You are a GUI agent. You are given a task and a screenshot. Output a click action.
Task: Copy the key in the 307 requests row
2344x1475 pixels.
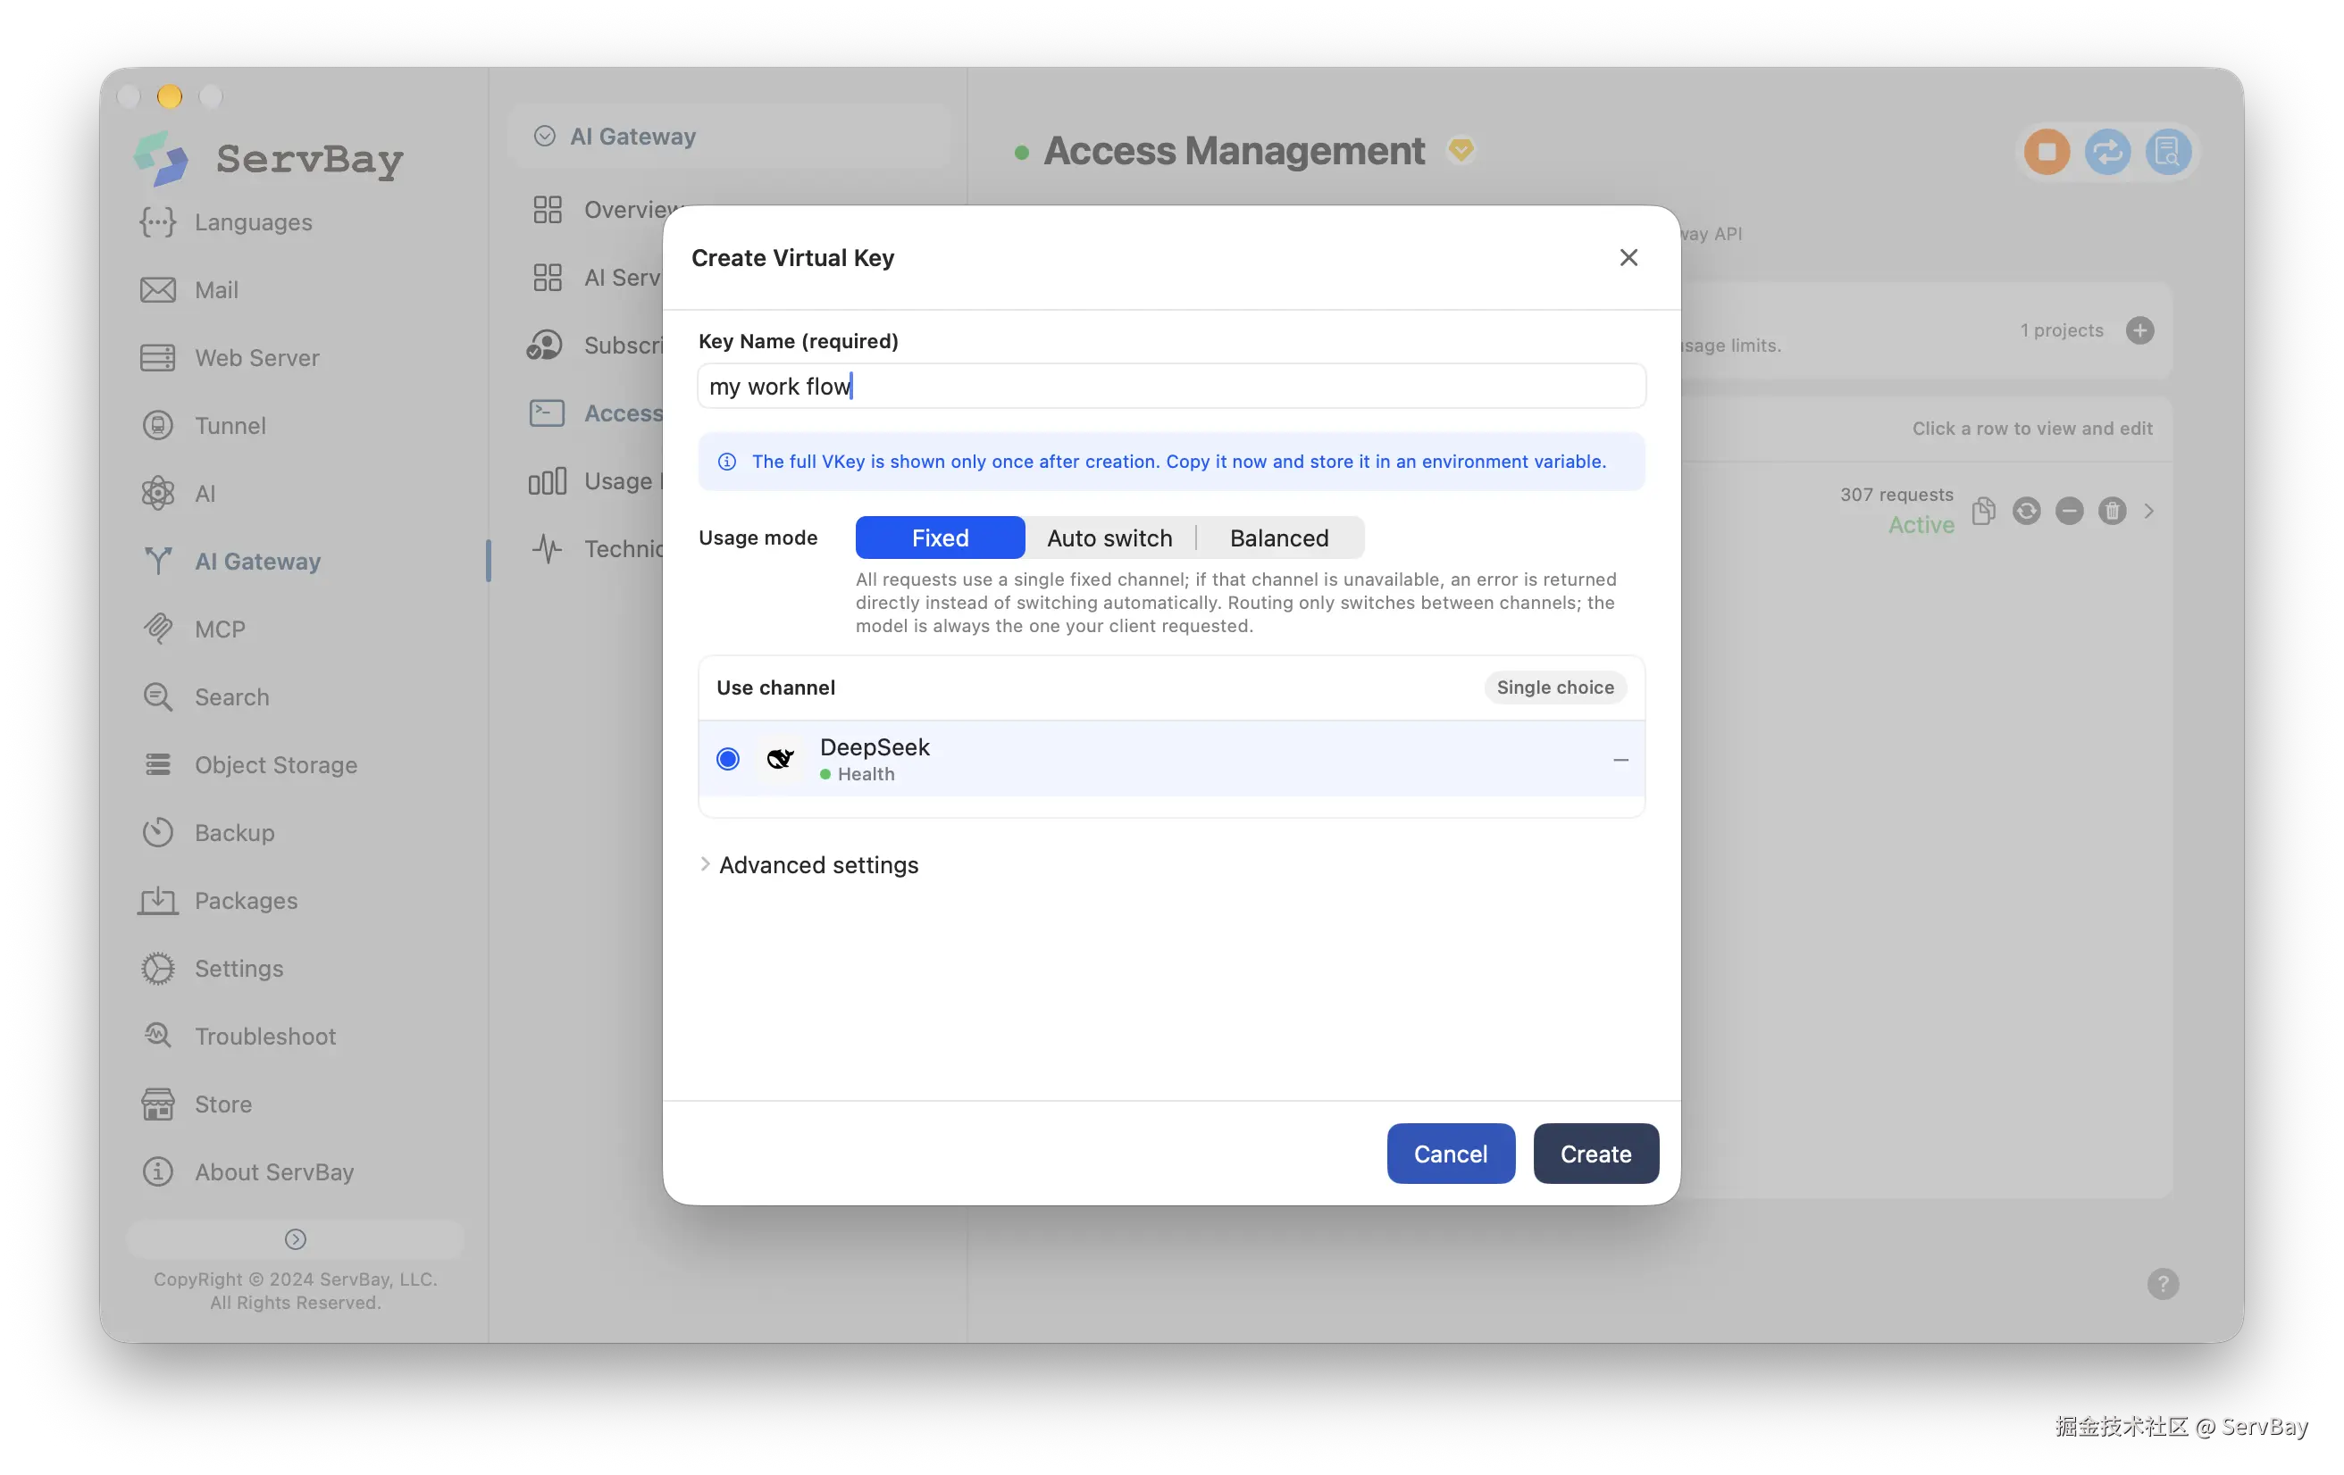1983,512
